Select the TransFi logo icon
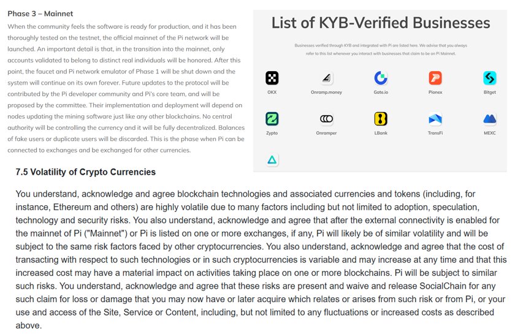The width and height of the screenshot is (518, 334). tap(435, 119)
